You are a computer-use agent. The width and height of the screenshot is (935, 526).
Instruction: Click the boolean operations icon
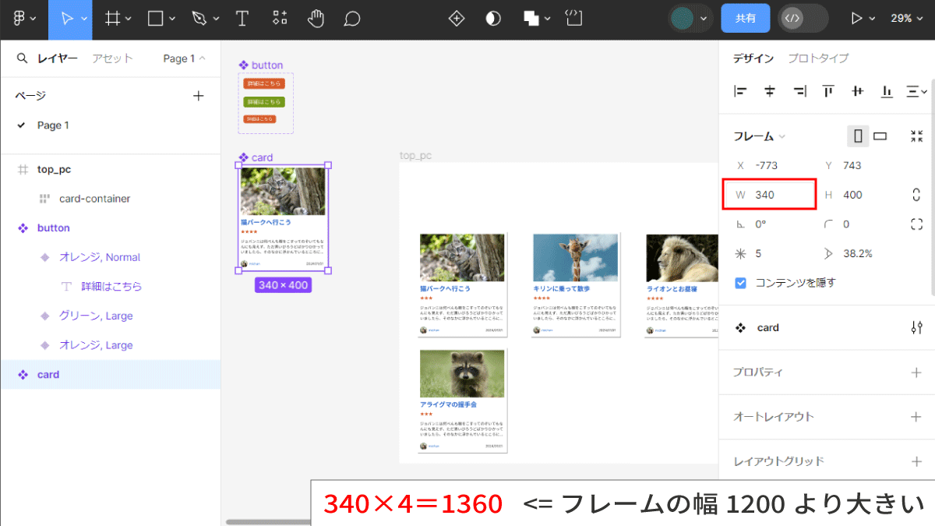pyautogui.click(x=531, y=19)
